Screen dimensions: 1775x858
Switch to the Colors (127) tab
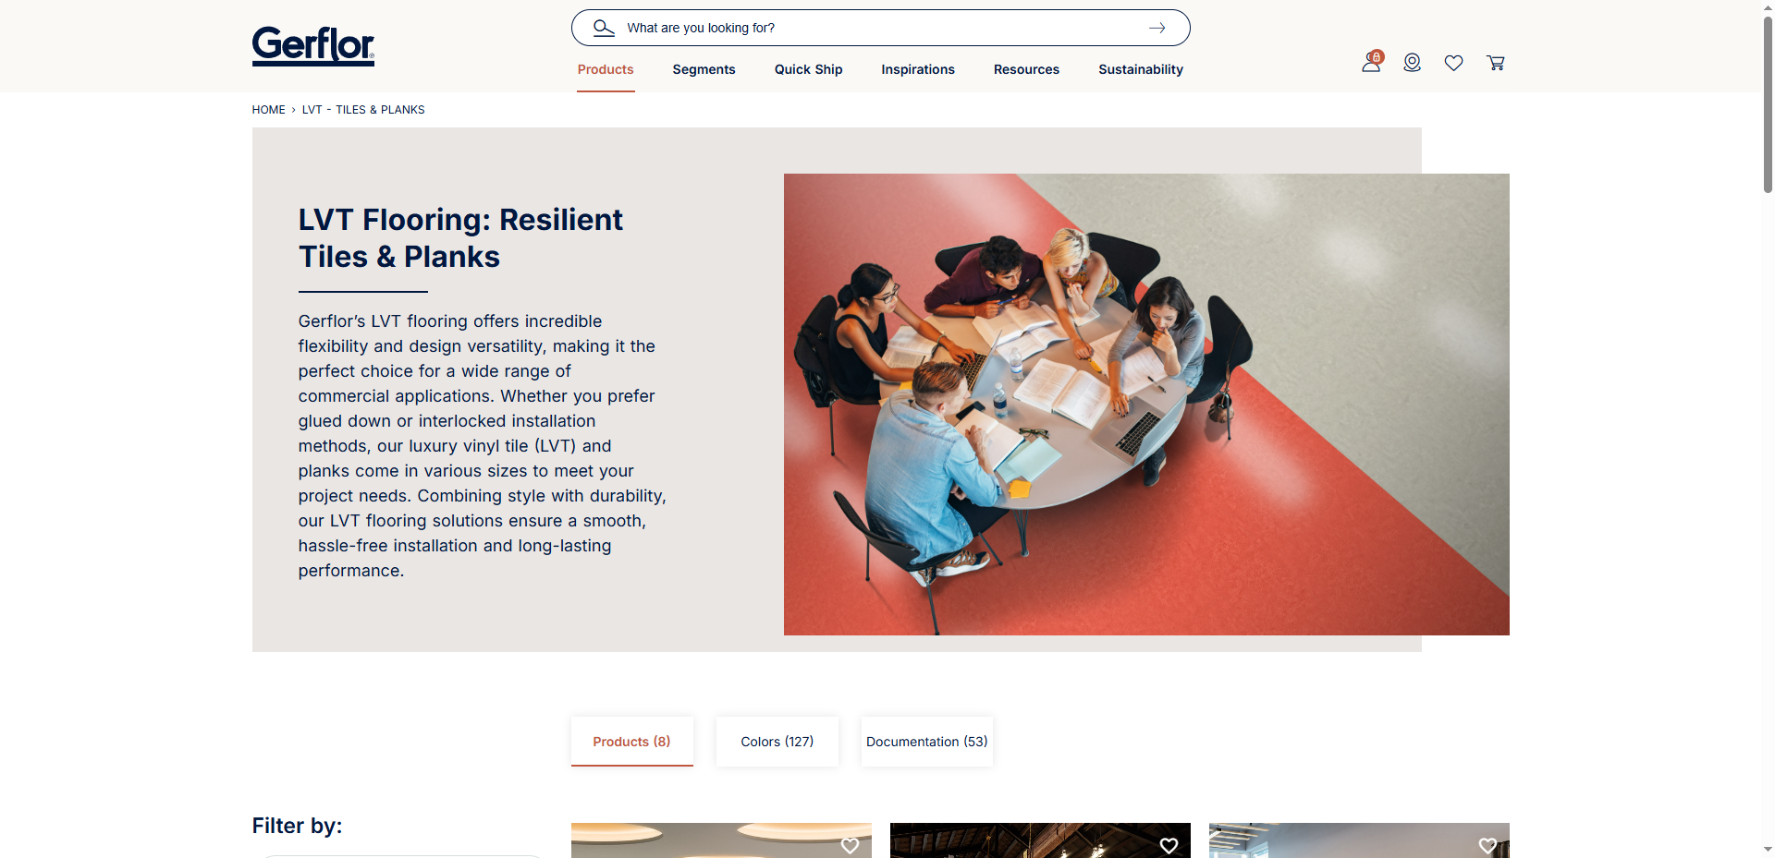tap(777, 742)
